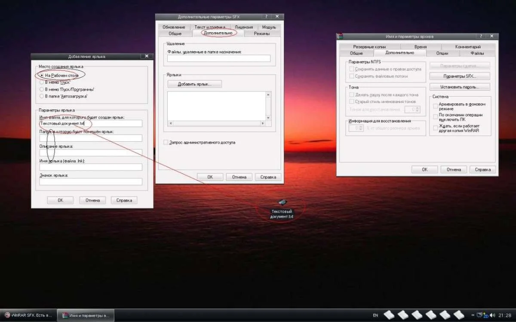
Task: Open the Обновление tab in SFX dialog
Action: [174, 27]
